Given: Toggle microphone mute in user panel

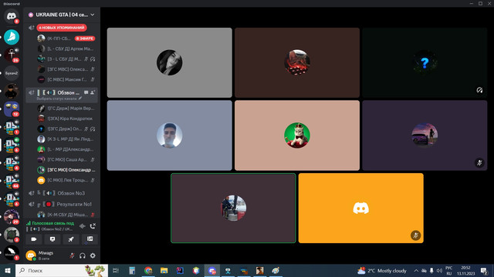Looking at the screenshot, I should (72, 255).
